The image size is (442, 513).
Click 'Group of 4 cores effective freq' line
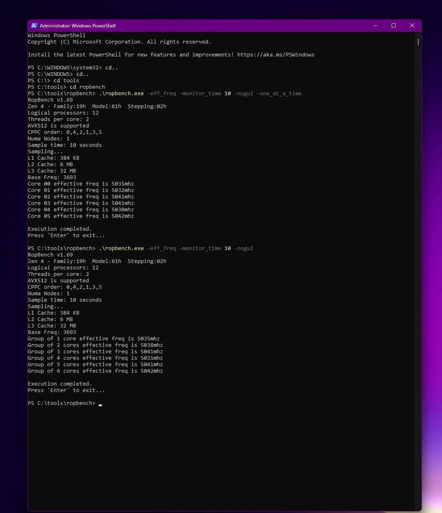click(x=95, y=358)
